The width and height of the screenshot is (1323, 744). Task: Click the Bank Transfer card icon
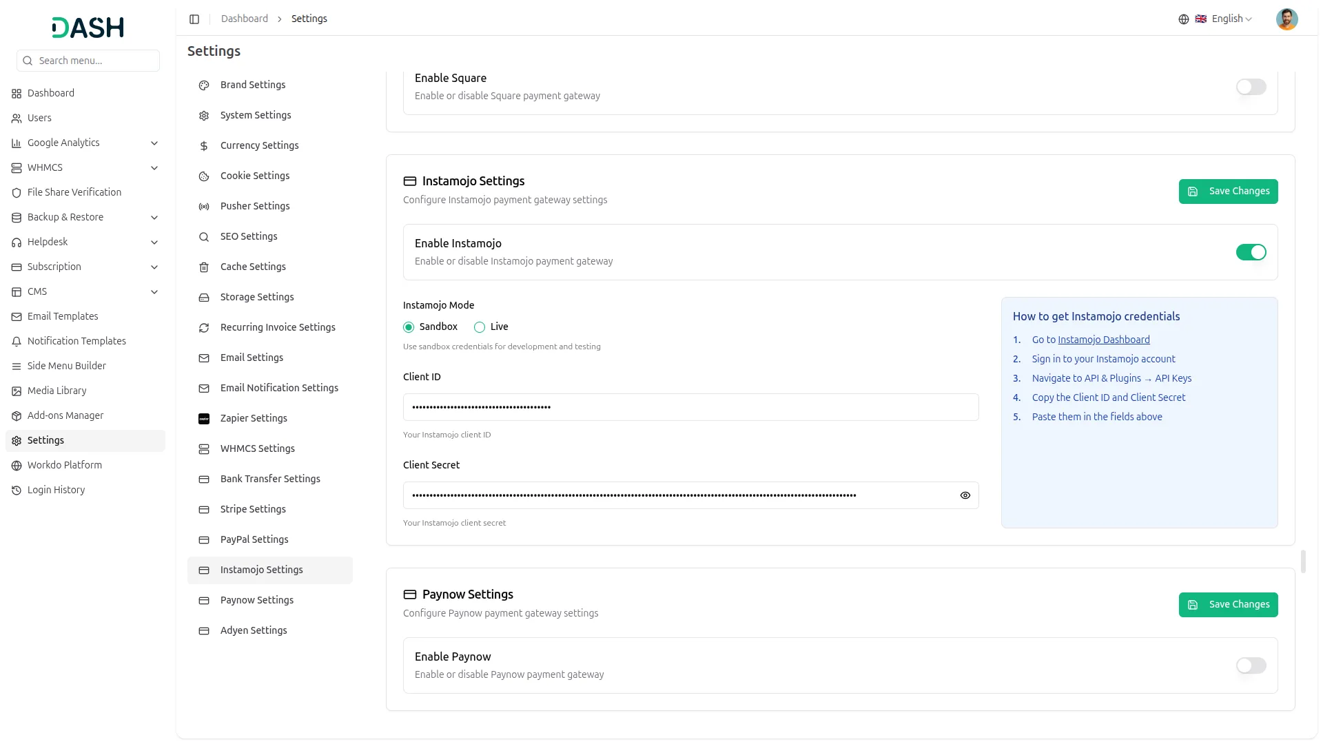[204, 479]
